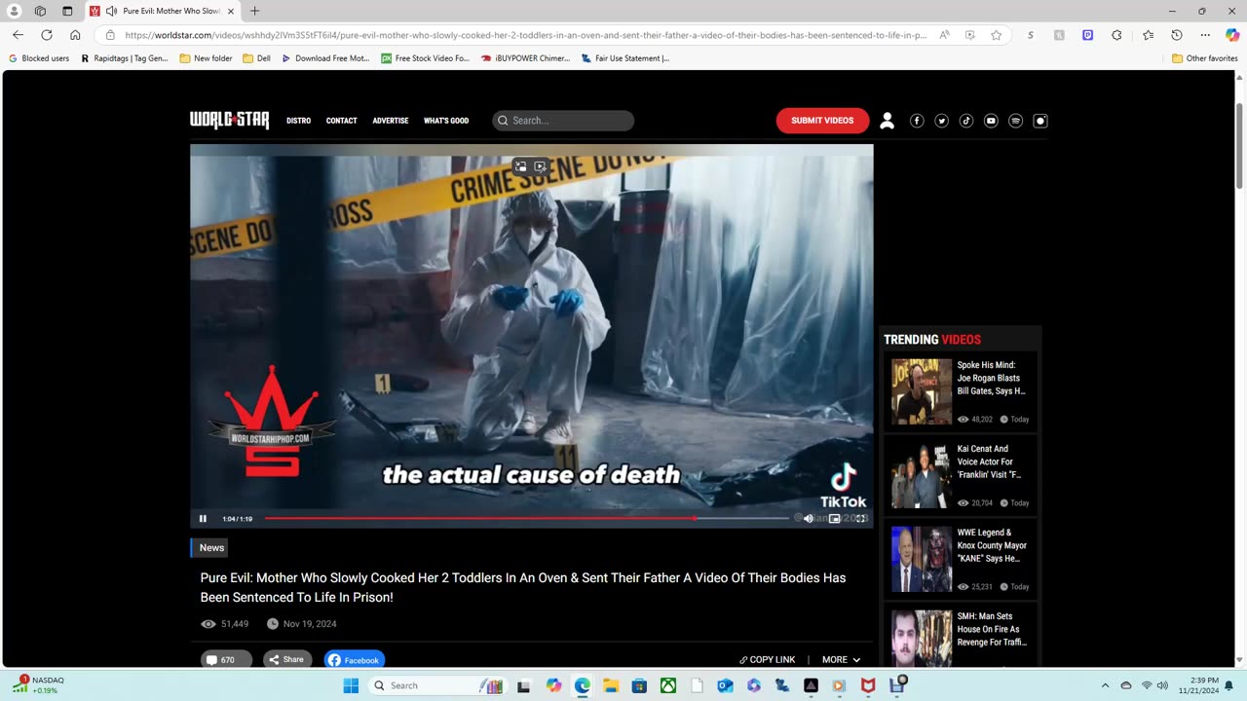
Task: Click the SUBMIT VIDEOS button
Action: pos(822,121)
